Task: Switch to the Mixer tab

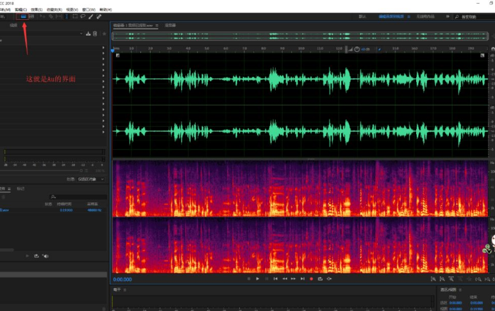Action: (170, 25)
